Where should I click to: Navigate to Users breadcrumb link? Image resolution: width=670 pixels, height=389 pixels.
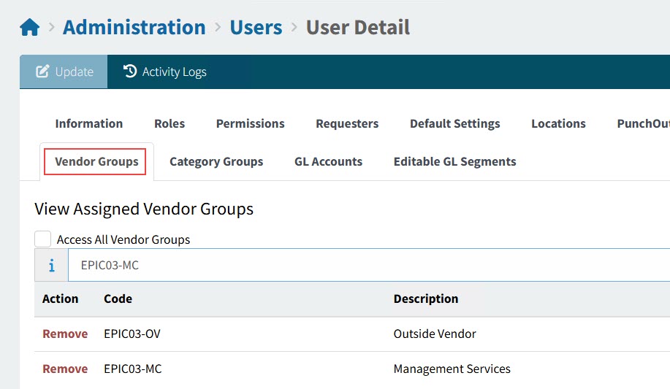pos(256,28)
